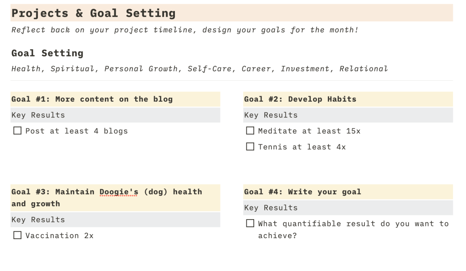The width and height of the screenshot is (466, 271).
Task: Click the Key Results label under Goal #2
Action: [x=271, y=115]
